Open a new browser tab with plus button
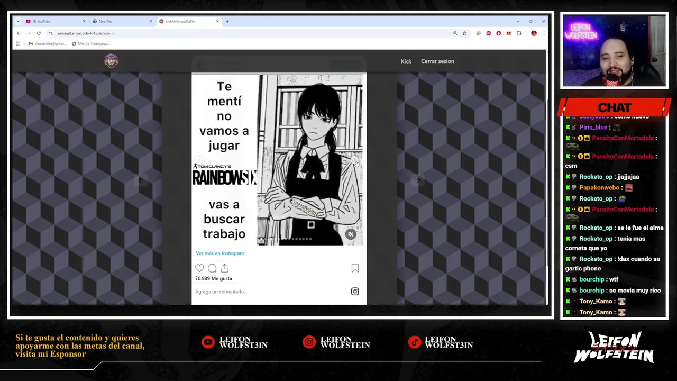The width and height of the screenshot is (677, 381). [227, 21]
